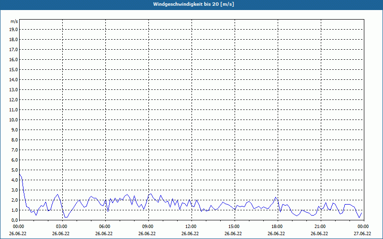Click the 12:00 time label
This screenshot has width=383, height=239.
click(x=190, y=227)
